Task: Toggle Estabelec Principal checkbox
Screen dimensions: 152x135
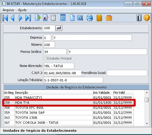Action: 45,58
